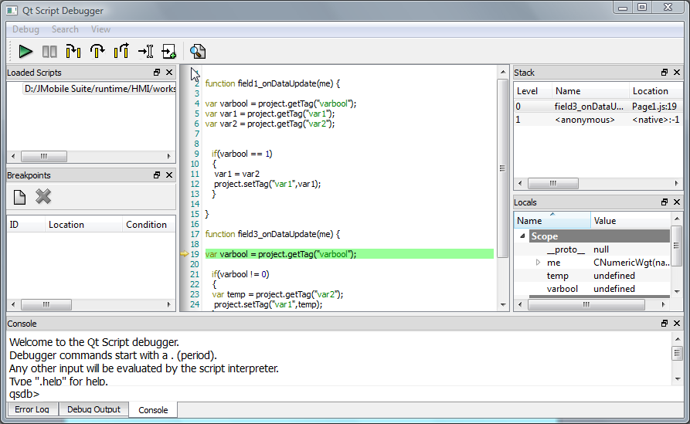The width and height of the screenshot is (690, 424).
Task: Open the Debug menu
Action: pos(25,29)
